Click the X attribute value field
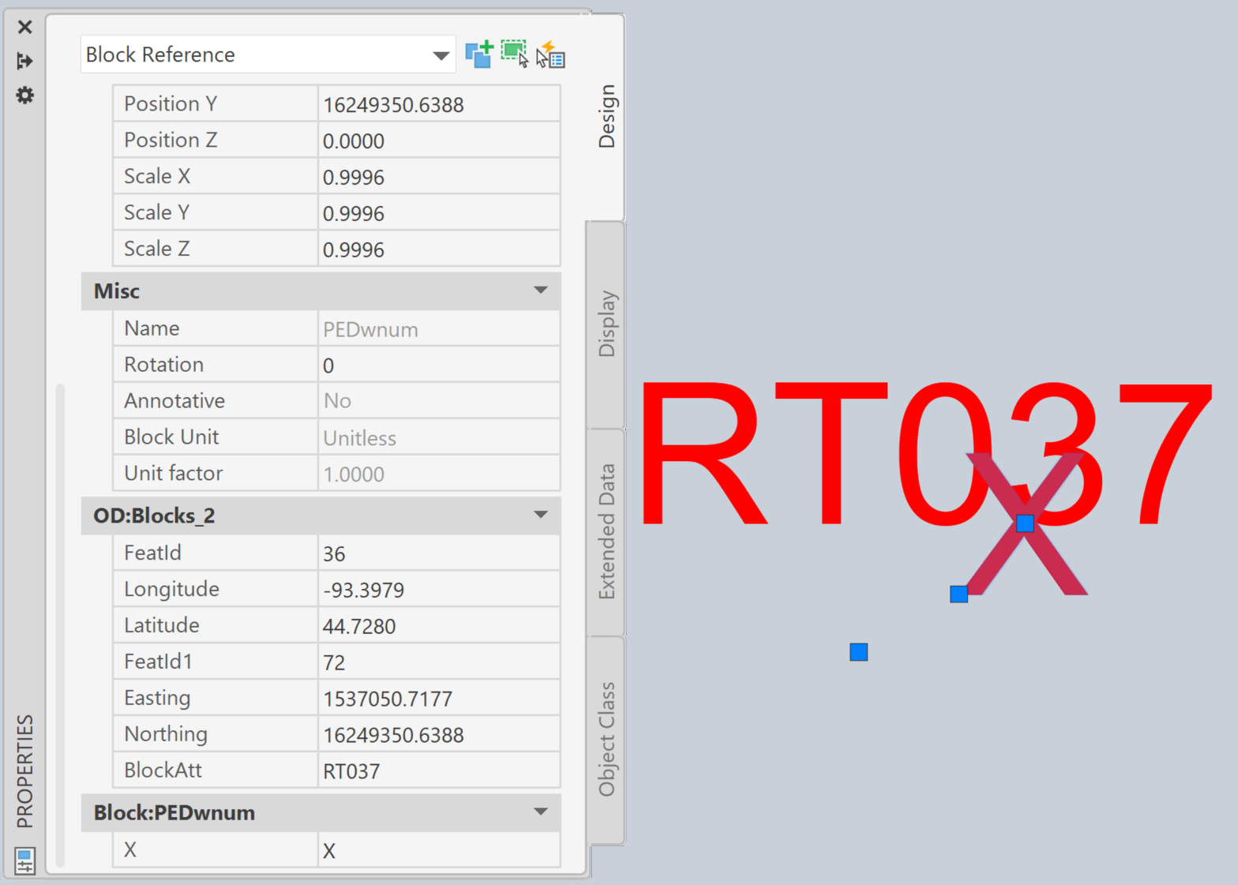1238x885 pixels. click(x=439, y=850)
